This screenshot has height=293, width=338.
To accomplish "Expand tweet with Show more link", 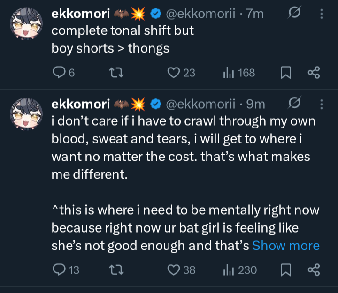I will 286,246.
